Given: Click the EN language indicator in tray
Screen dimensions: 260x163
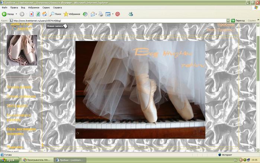Looking at the screenshot, I should [x=235, y=160].
